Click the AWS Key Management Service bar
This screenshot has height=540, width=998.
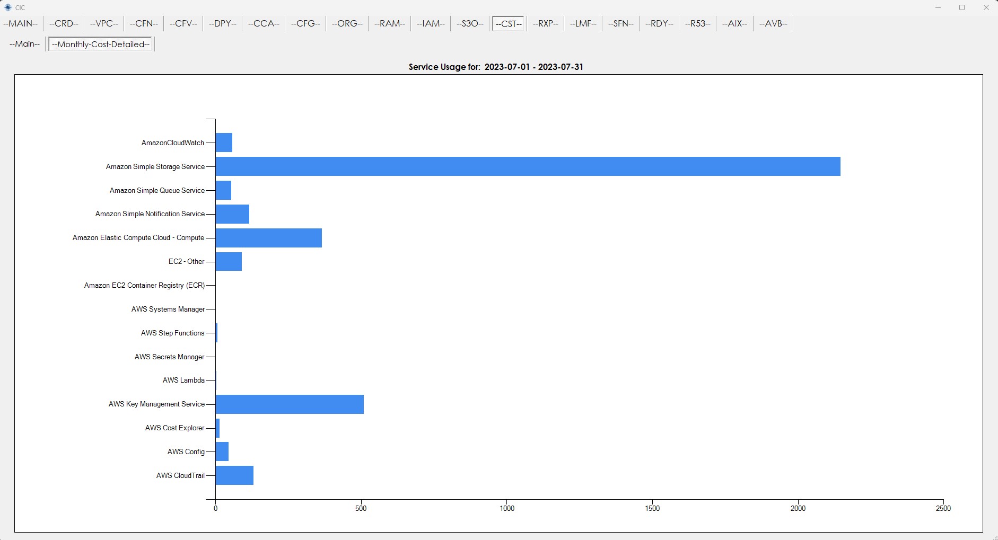click(x=290, y=404)
